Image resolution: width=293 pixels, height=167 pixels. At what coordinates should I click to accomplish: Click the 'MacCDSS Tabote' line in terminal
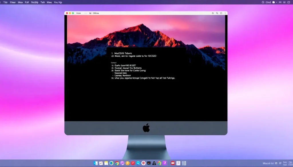[x=123, y=53]
